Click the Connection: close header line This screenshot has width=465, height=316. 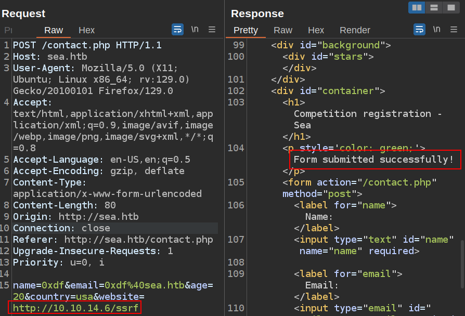click(61, 228)
